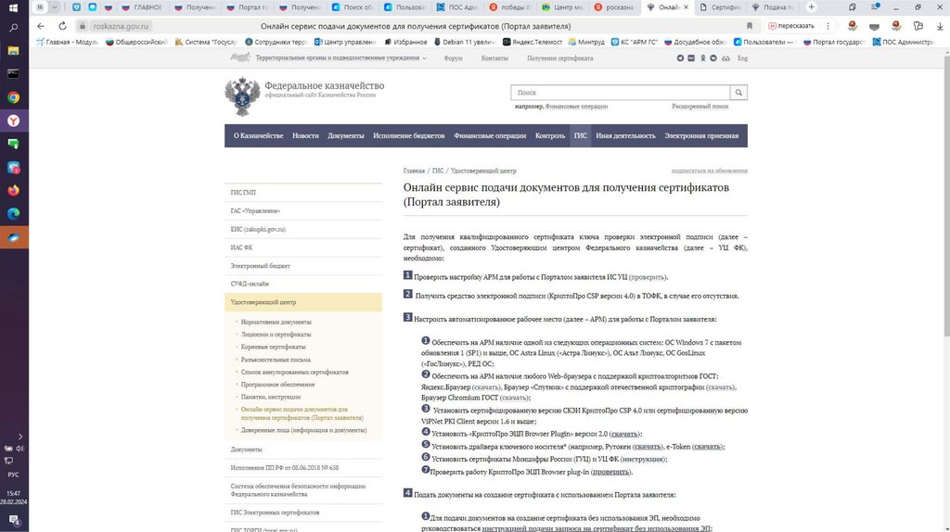Download Яндекс.Браузер via its скачать link
Image resolution: width=950 pixels, height=532 pixels.
click(486, 387)
